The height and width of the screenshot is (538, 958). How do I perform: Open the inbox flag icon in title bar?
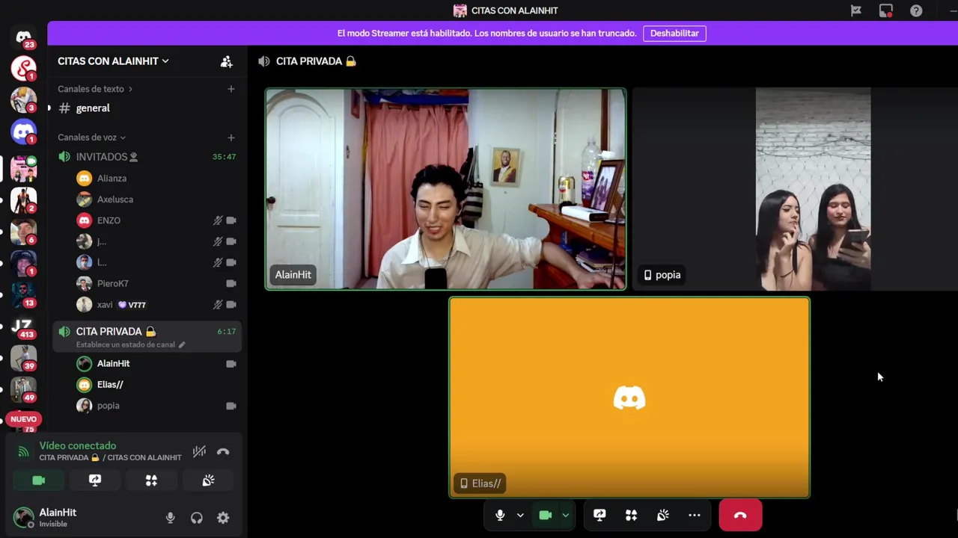tap(855, 10)
